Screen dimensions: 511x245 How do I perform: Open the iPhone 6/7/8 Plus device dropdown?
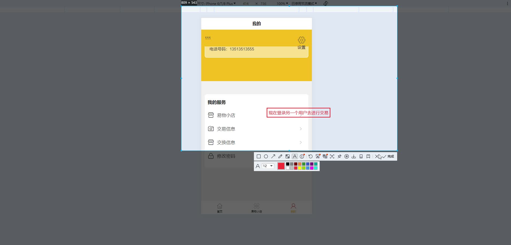tap(217, 3)
